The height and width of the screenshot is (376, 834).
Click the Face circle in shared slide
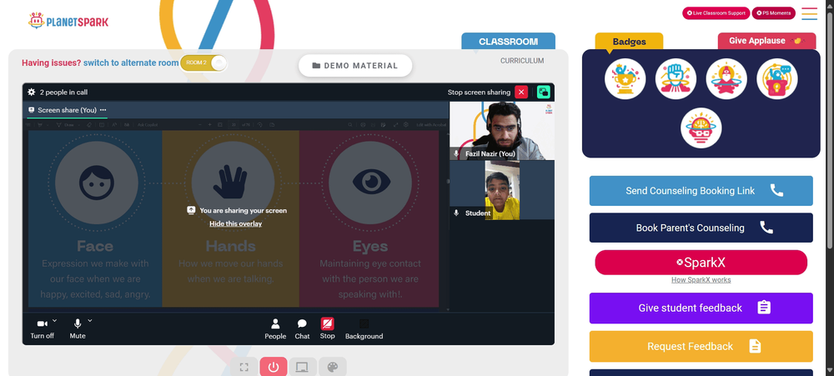[96, 183]
